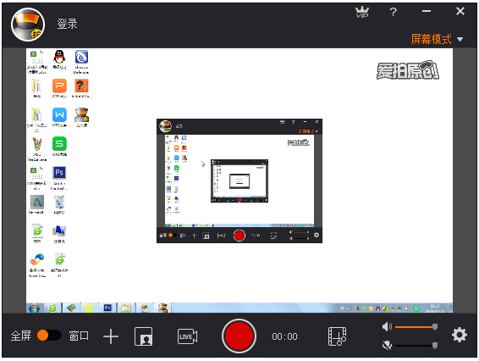
Task: Click the Photoshop Ps desktop icon in preview
Action: 59,173
